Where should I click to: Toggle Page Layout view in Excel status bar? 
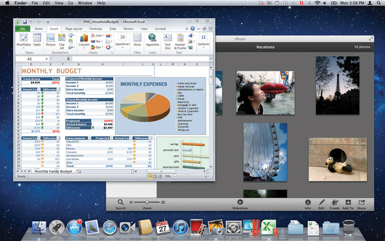click(155, 176)
